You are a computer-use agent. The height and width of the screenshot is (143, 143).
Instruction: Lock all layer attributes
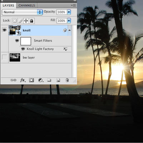(31, 21)
